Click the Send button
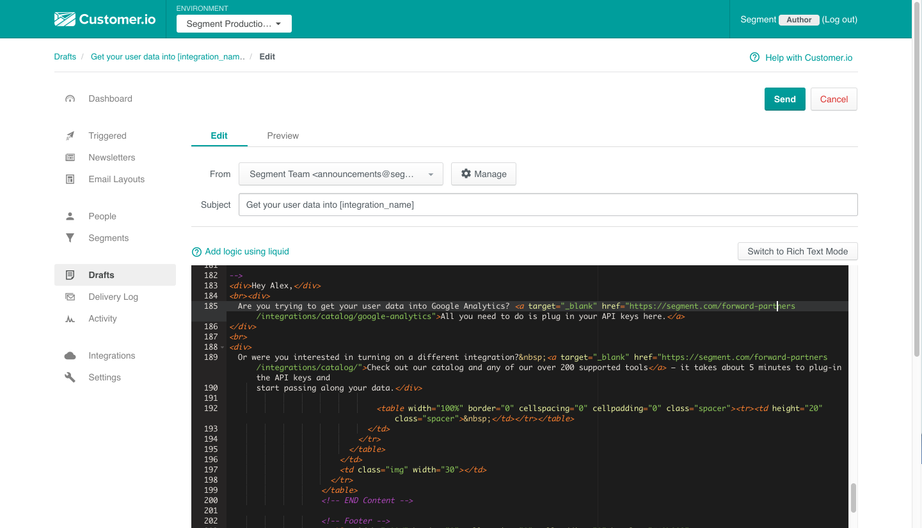Image resolution: width=922 pixels, height=528 pixels. (x=784, y=99)
